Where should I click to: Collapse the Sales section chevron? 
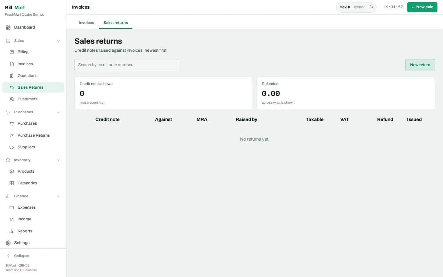pos(58,41)
